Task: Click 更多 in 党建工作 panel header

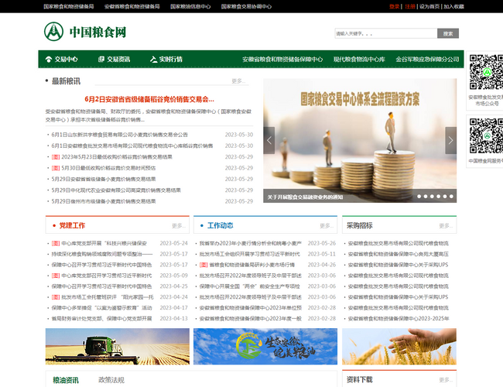Action: tap(179, 225)
